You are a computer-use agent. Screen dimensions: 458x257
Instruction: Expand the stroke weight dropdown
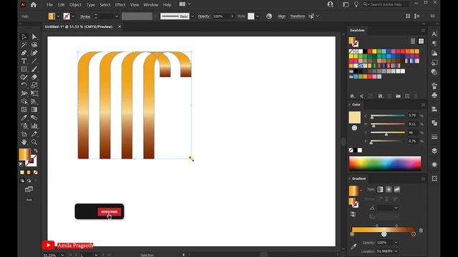117,16
